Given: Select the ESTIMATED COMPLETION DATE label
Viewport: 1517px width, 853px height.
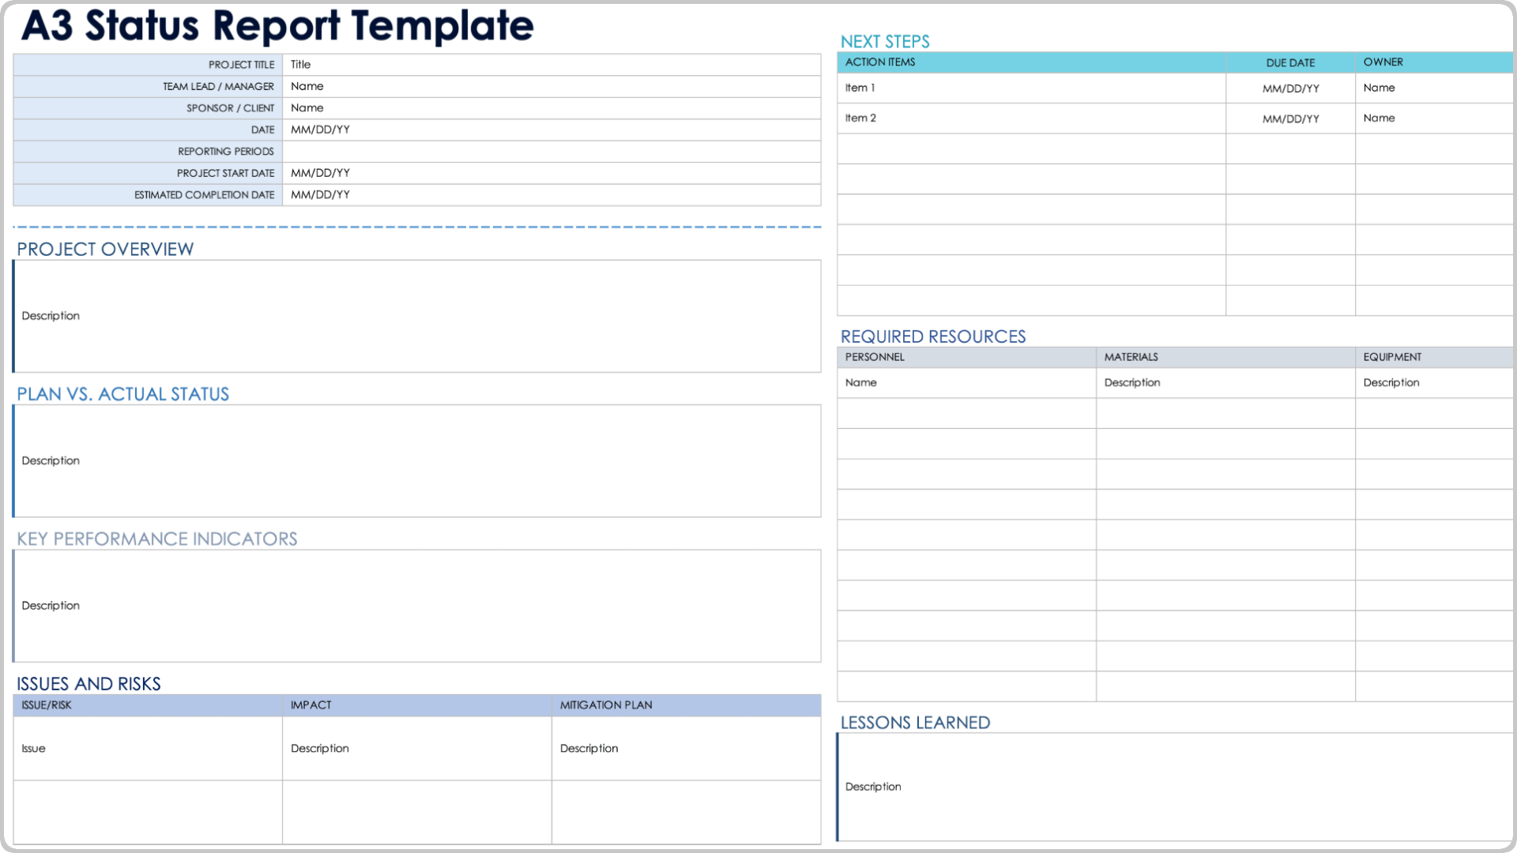Looking at the screenshot, I should click(148, 195).
